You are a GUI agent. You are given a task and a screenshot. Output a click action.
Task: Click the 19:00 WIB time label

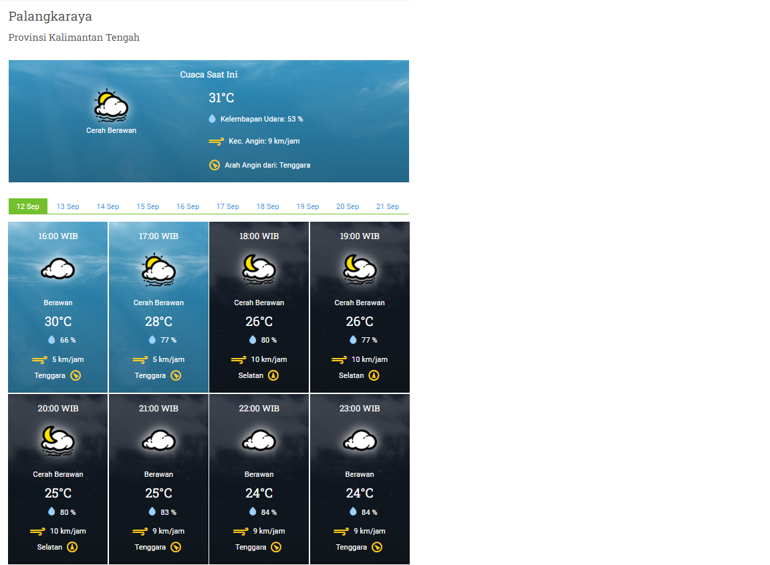(360, 236)
